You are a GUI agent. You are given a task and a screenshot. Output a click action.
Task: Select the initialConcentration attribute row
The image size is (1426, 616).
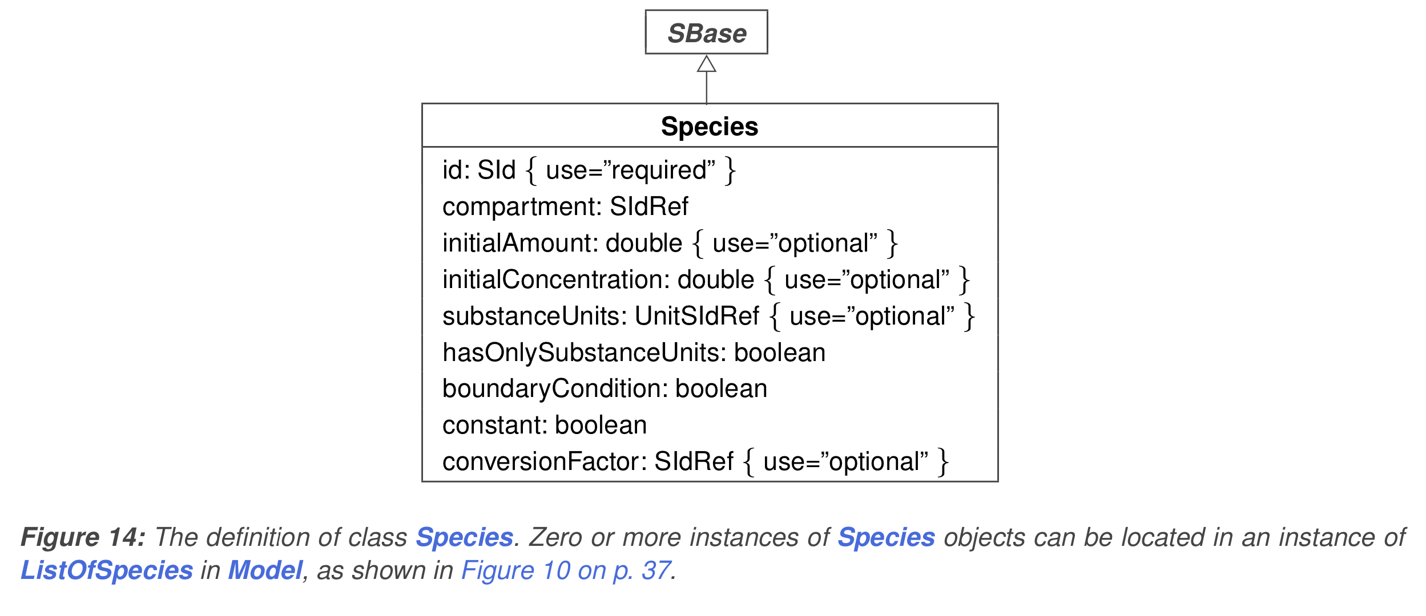point(706,279)
